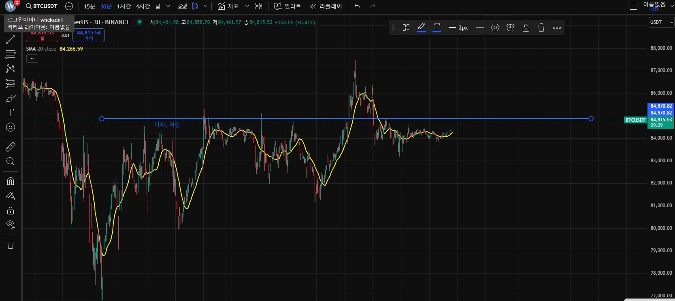
Task: Delete the selected drawing from floating toolbar
Action: click(541, 28)
